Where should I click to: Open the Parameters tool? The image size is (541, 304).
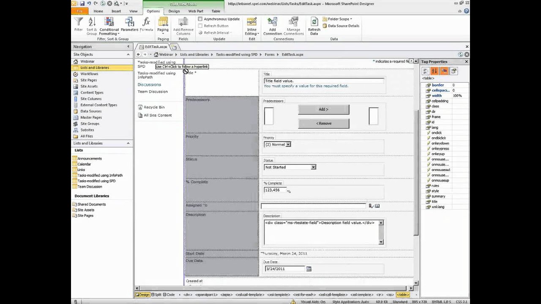pos(129,24)
